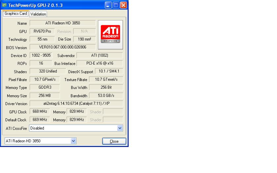This screenshot has height=173, width=277.
Task: Click the 'TechPowerUp GPU-Z 0.1.3' title text
Action: pyautogui.click(x=35, y=5)
